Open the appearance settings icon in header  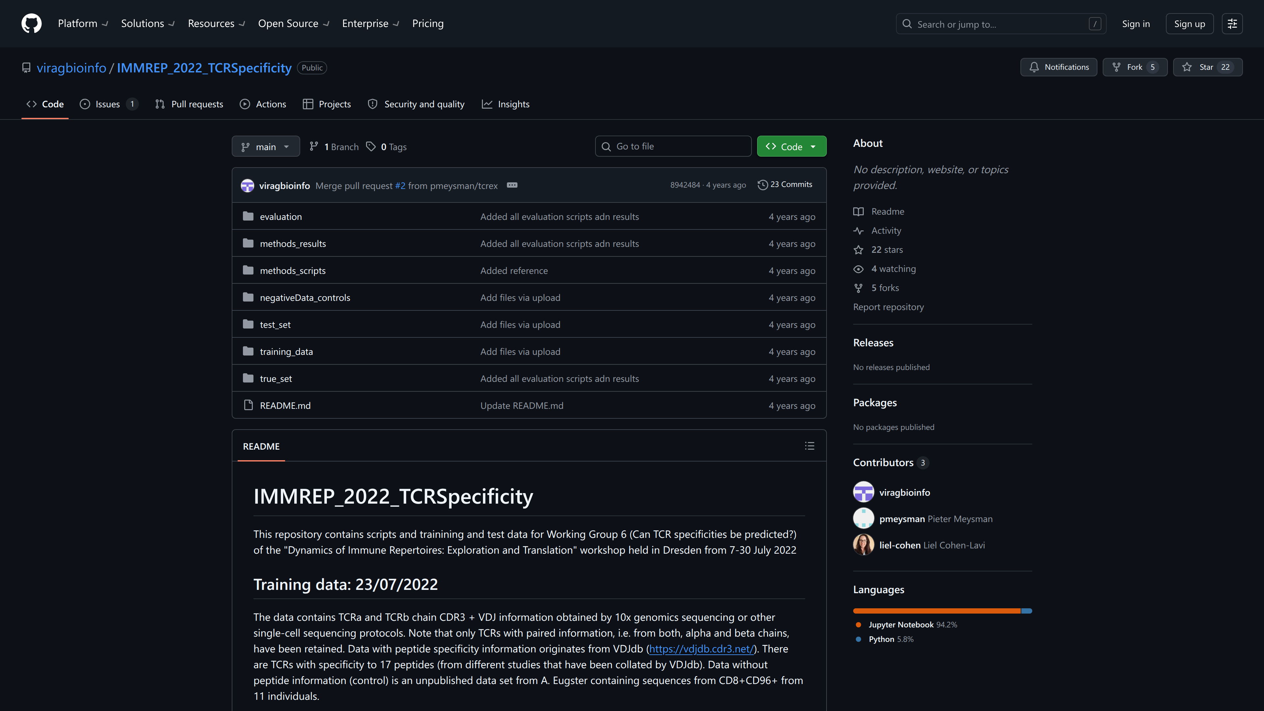coord(1232,24)
